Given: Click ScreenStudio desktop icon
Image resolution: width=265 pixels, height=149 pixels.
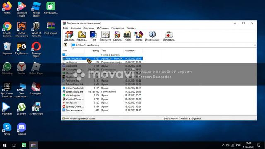Looking at the screenshot, I should (36, 109).
